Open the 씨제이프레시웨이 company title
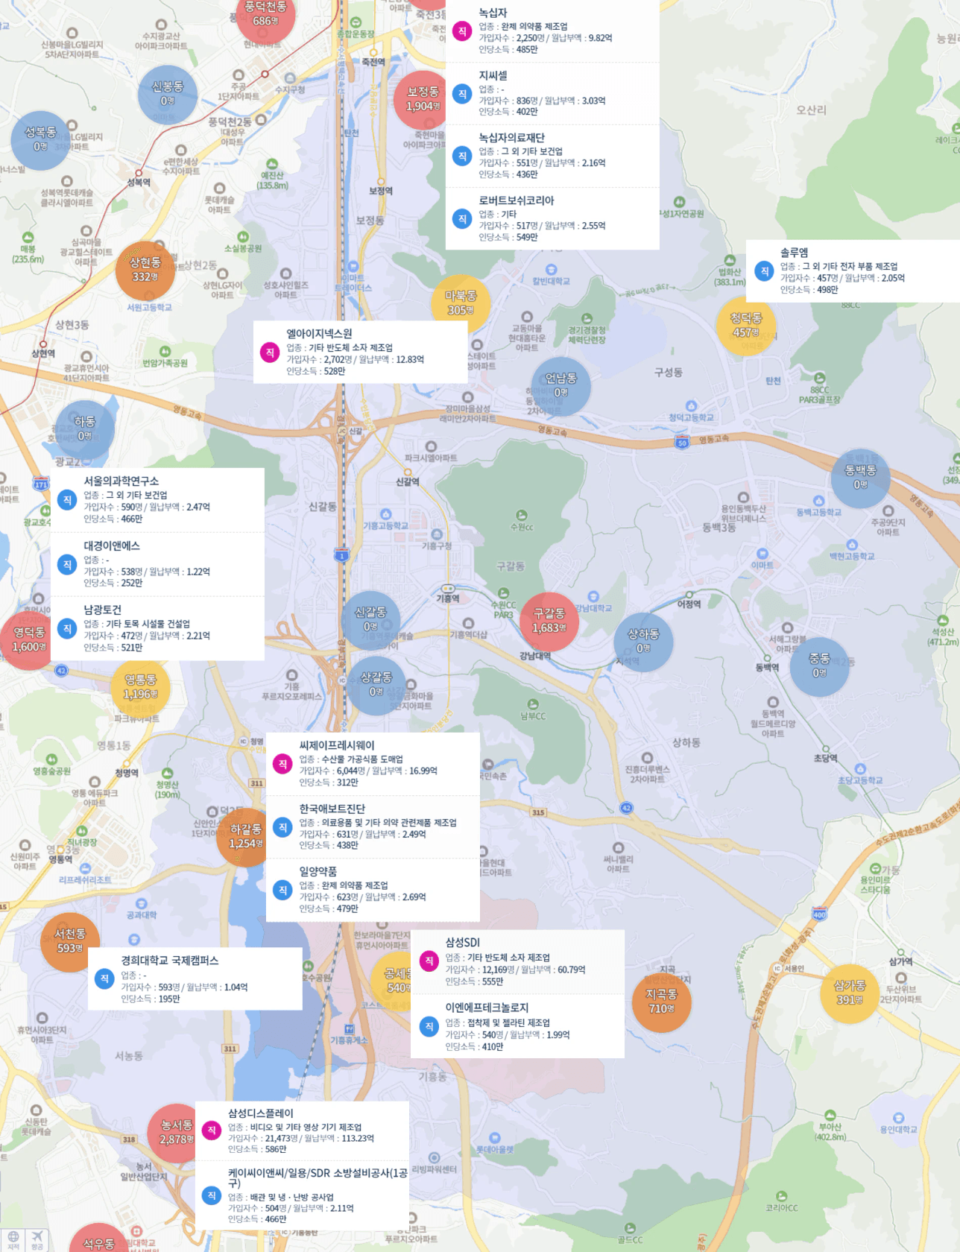The image size is (960, 1252). tap(337, 745)
